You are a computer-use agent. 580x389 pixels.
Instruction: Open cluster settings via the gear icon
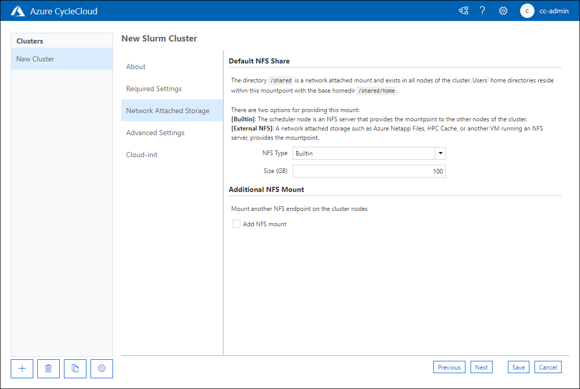point(101,369)
